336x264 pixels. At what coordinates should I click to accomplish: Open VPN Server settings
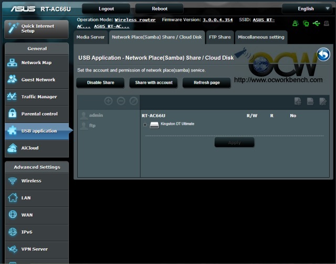(x=37, y=249)
